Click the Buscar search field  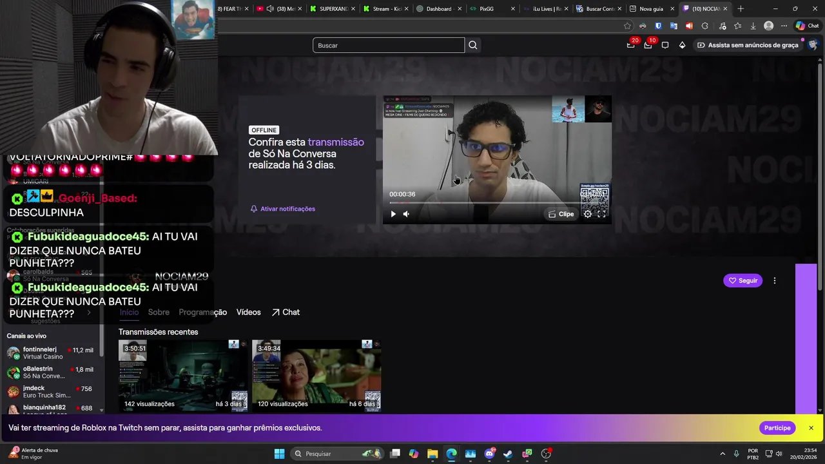[389, 45]
